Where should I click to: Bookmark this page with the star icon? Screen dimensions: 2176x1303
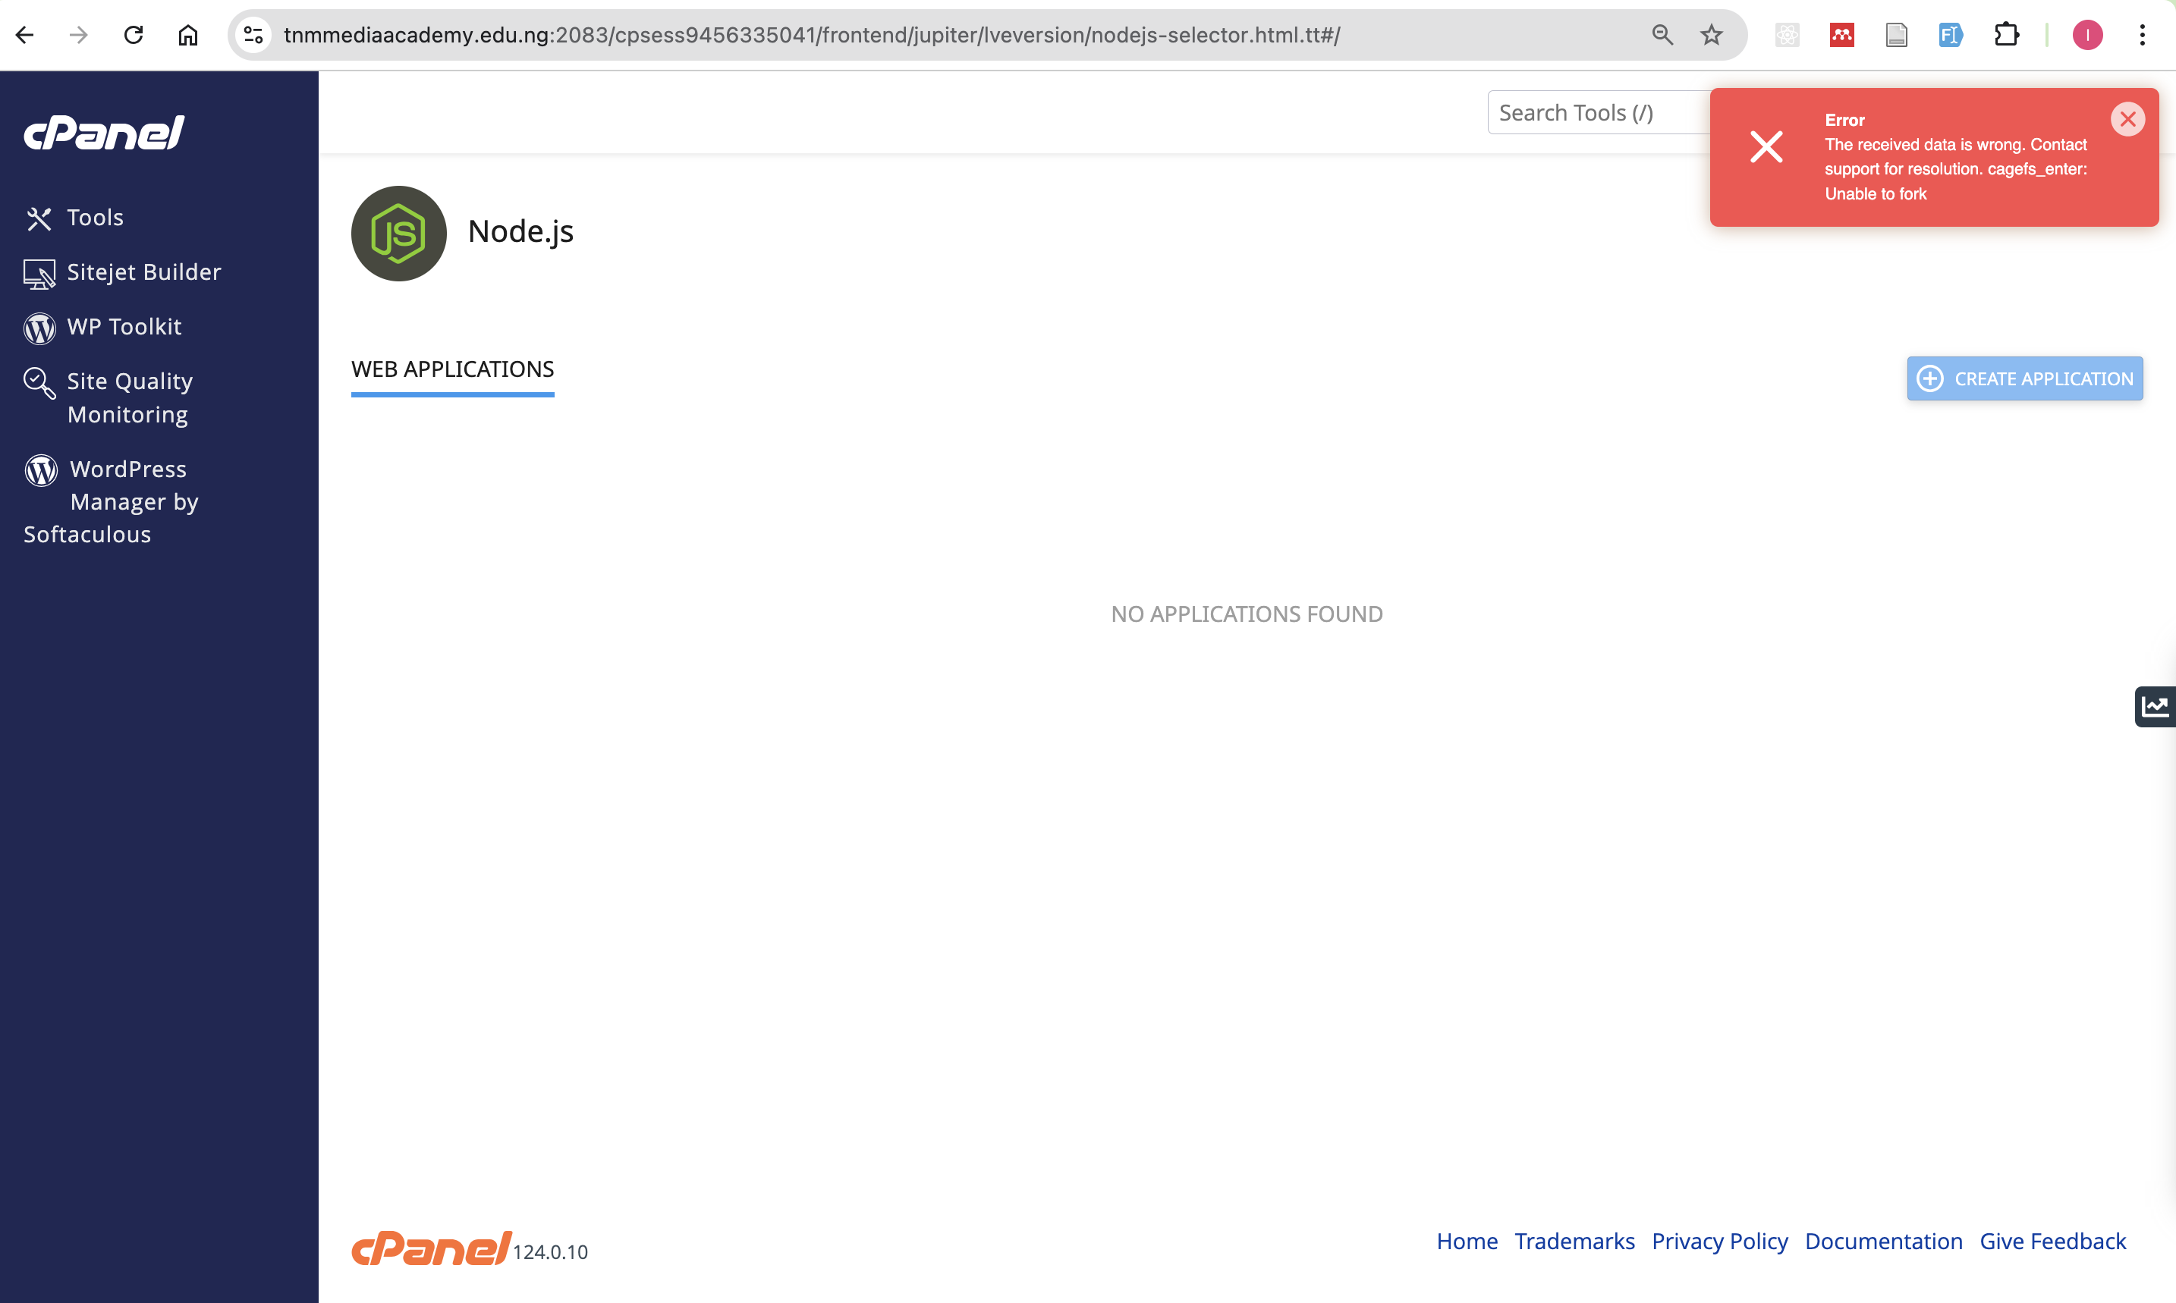(x=1711, y=35)
